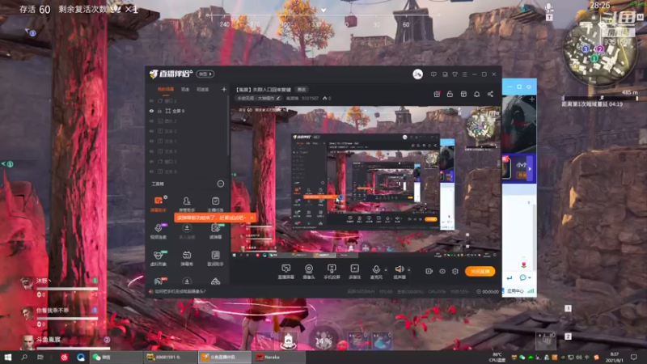Switch to the third scene tab
Screen dimensions: 647x364
[x=203, y=89]
